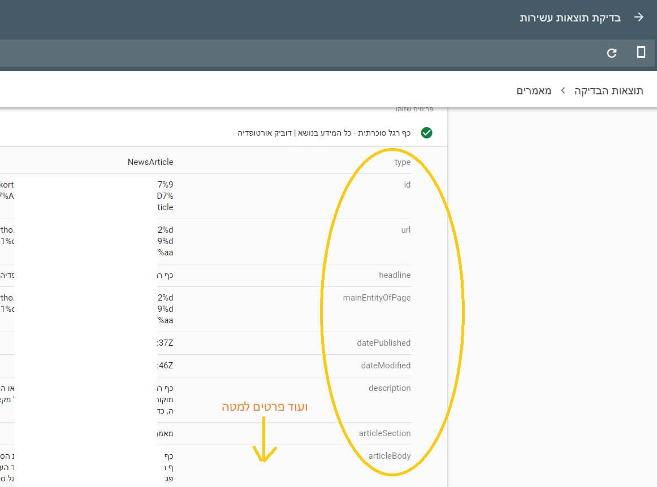Click the articleSection value מאמ

165,433
